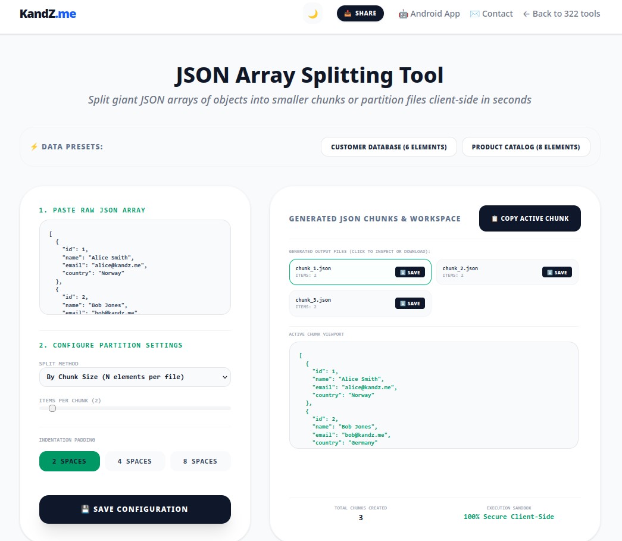The height and width of the screenshot is (541, 622).
Task: Toggle dark mode with the moon icon
Action: (312, 14)
